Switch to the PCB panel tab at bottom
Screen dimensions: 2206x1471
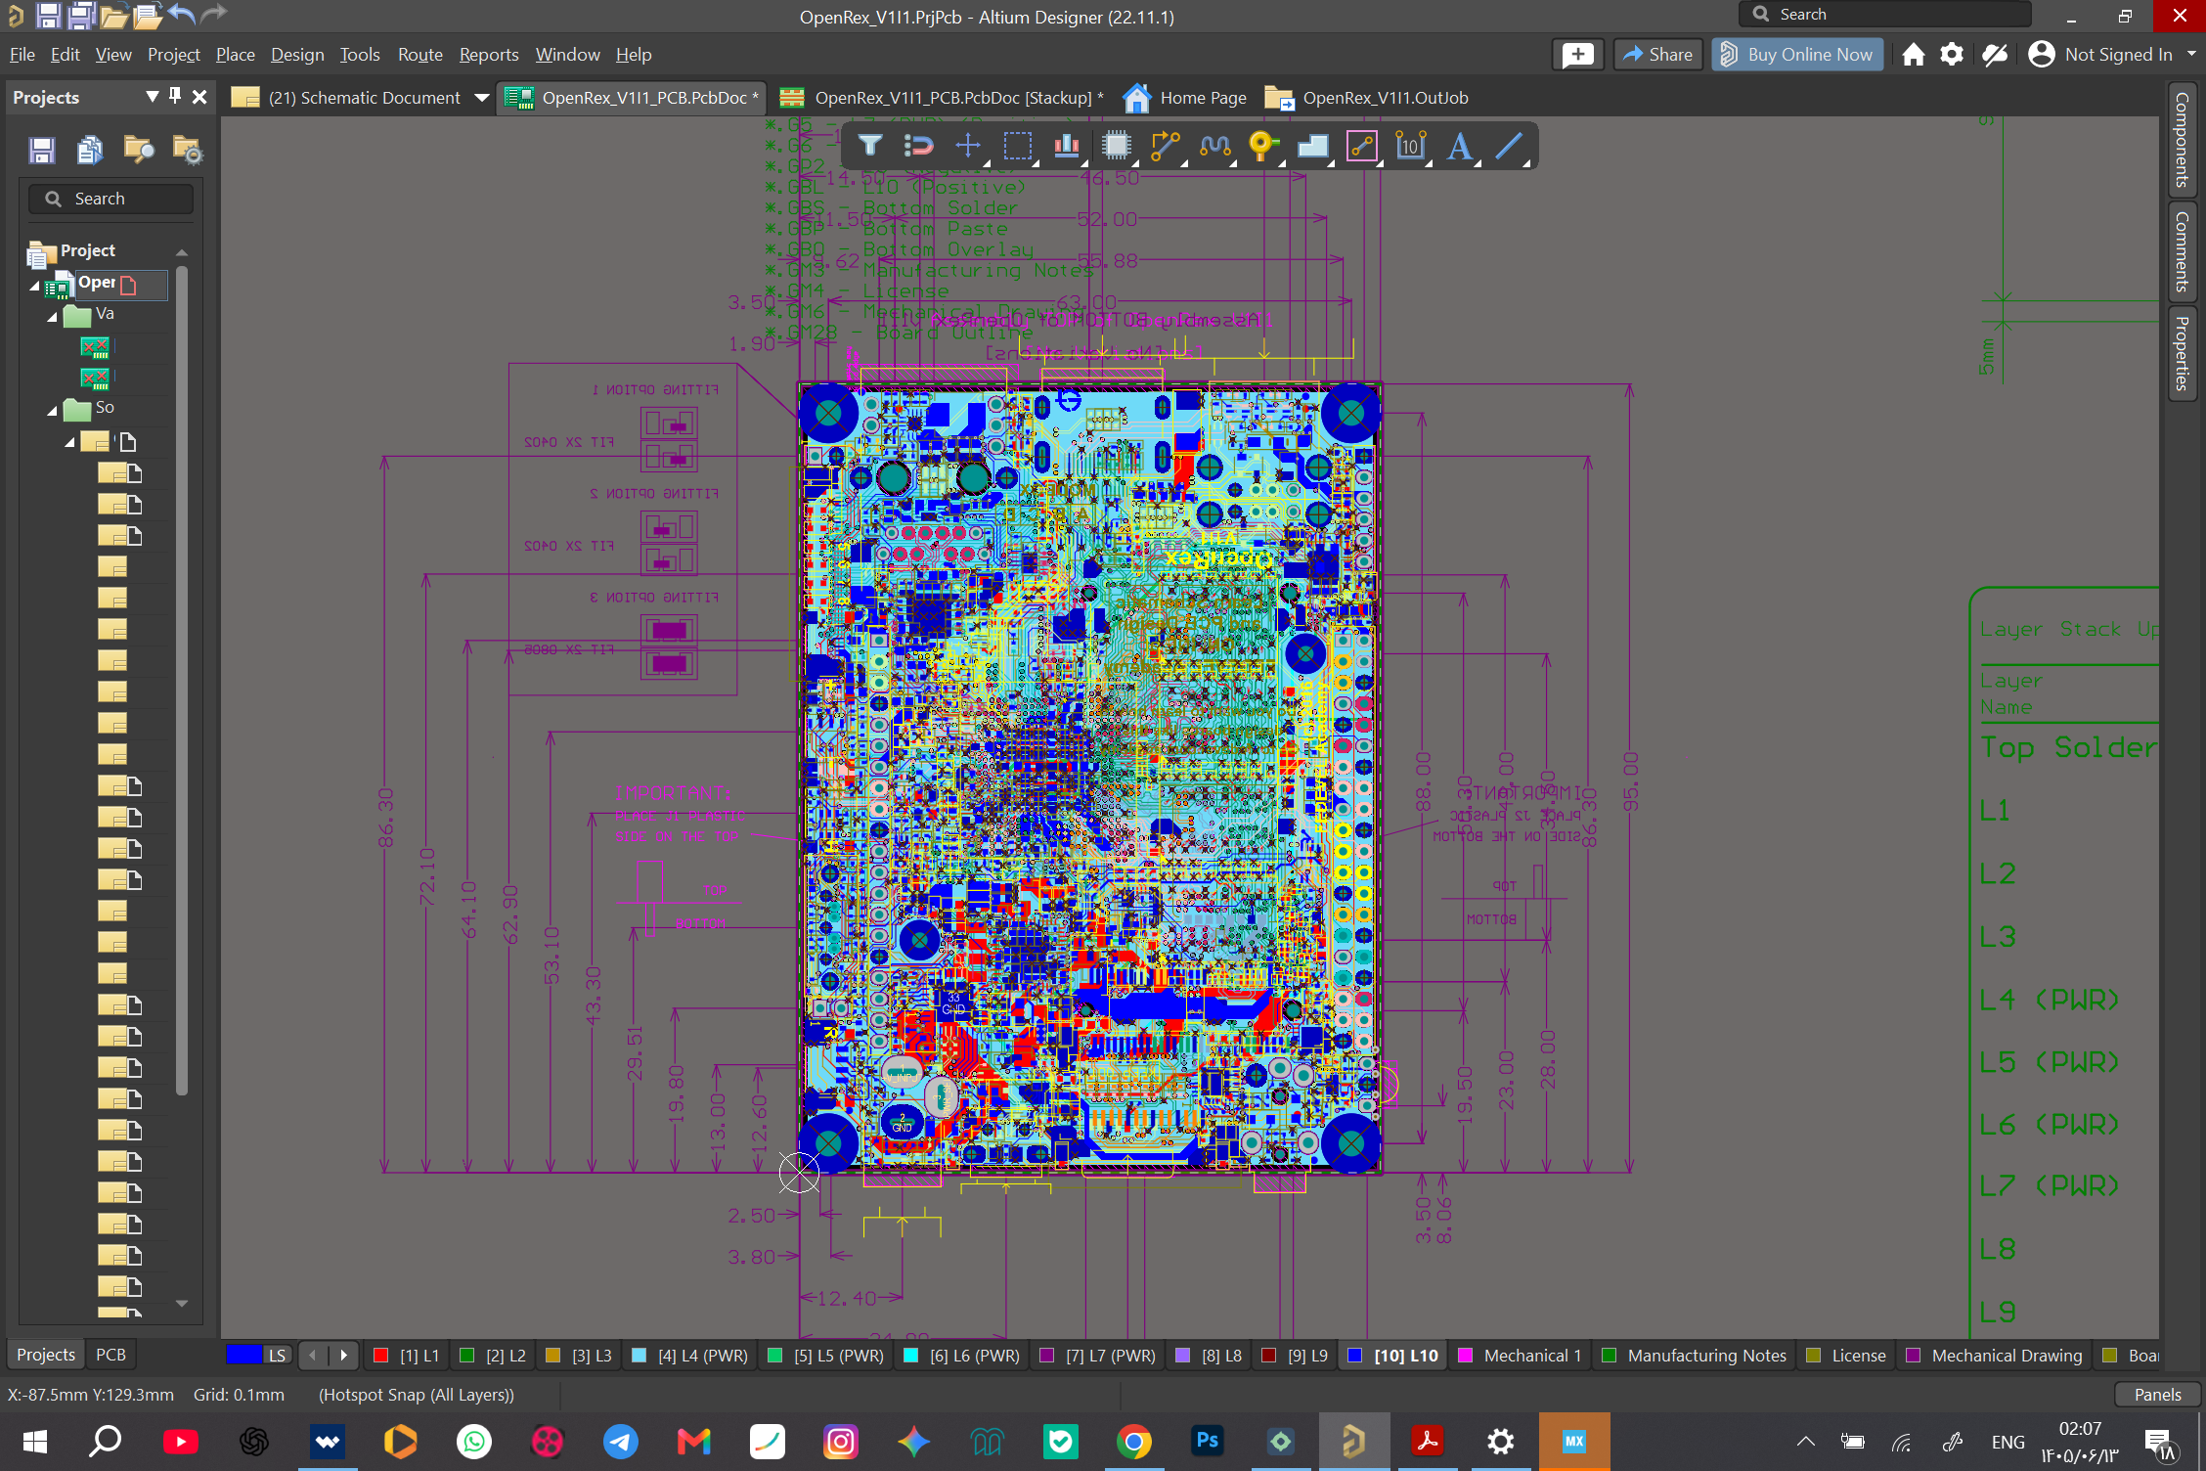[x=110, y=1355]
